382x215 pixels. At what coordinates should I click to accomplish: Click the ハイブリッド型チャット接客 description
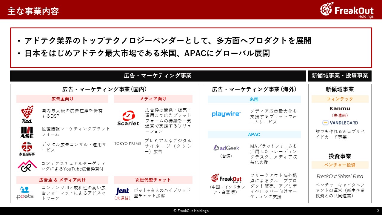point(162,193)
